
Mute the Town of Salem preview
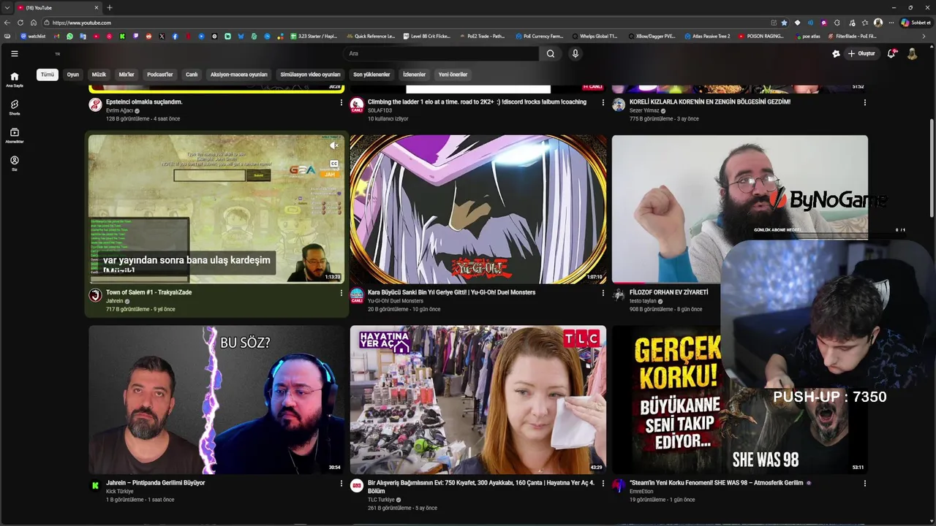(334, 145)
